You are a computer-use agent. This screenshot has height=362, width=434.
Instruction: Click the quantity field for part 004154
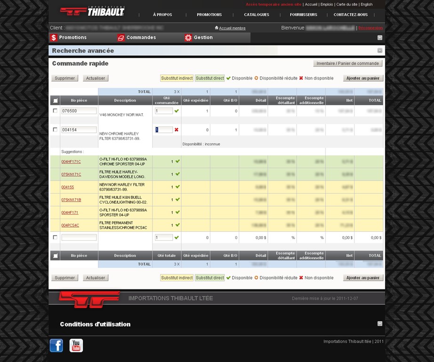(x=164, y=130)
